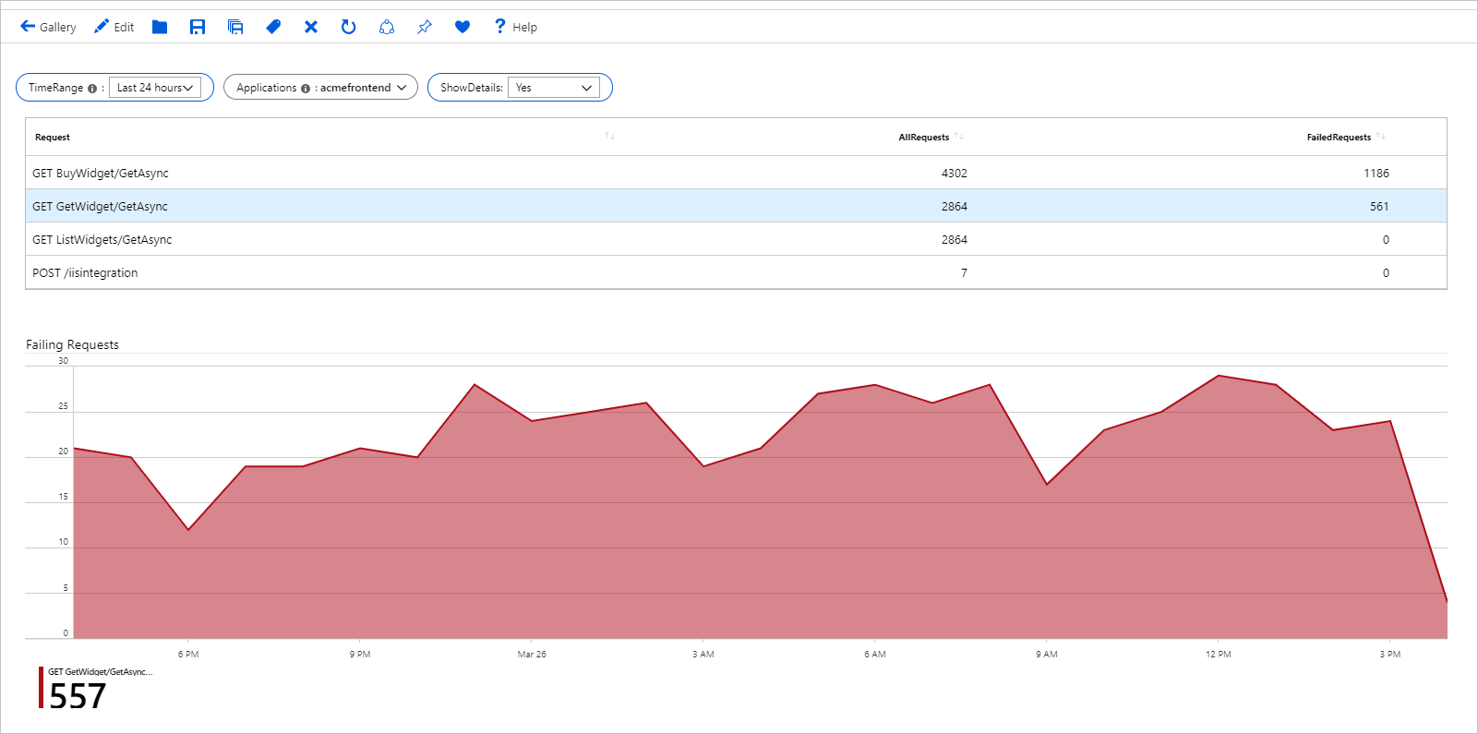Open Help from the toolbar
The image size is (1478, 734).
point(515,27)
